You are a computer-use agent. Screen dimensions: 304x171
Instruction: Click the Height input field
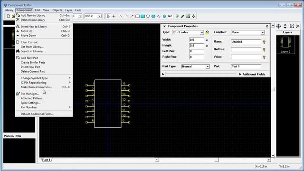[x=197, y=46]
